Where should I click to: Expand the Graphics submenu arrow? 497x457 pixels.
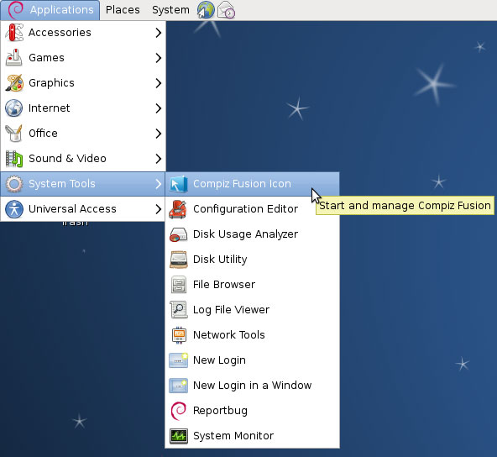point(159,83)
